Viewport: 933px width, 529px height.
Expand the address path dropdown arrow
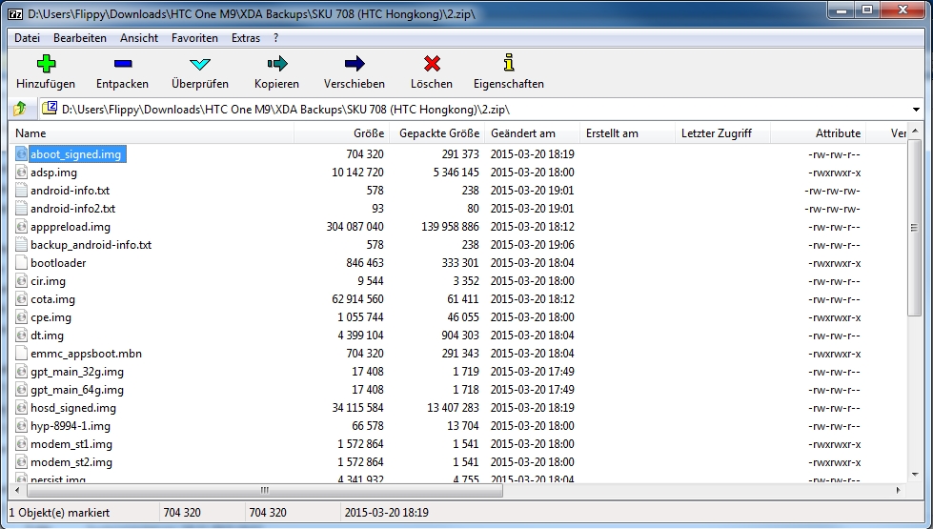(916, 110)
